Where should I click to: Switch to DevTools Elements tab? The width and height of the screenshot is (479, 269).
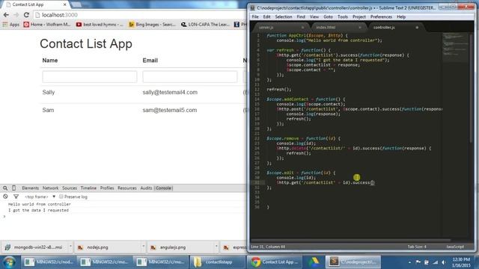[30, 188]
